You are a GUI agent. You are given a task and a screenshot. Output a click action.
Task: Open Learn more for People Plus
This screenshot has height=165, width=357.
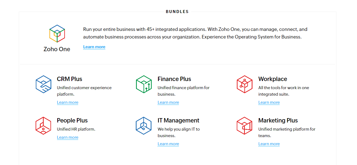[x=68, y=137]
